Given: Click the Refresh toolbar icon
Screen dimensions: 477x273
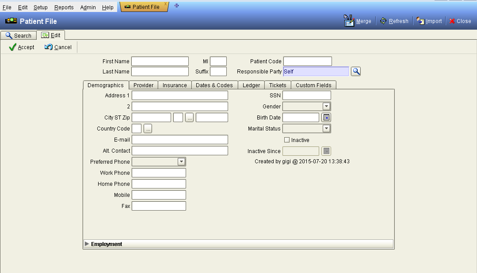Looking at the screenshot, I should [383, 21].
